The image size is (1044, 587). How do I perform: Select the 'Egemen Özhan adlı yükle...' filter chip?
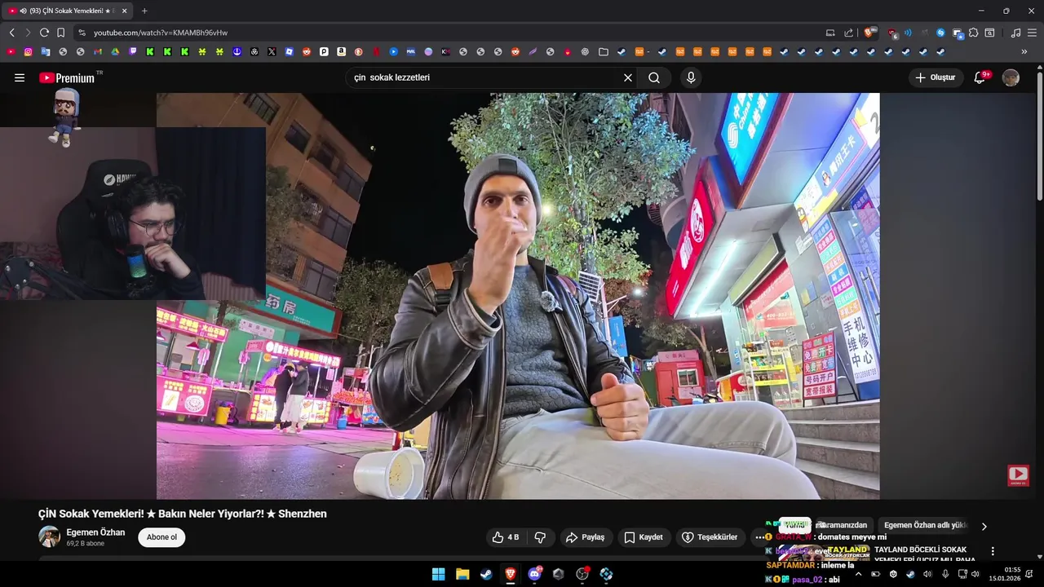tap(925, 525)
